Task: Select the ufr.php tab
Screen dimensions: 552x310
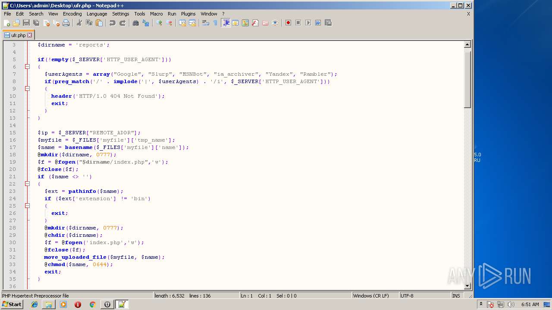Action: pyautogui.click(x=18, y=35)
